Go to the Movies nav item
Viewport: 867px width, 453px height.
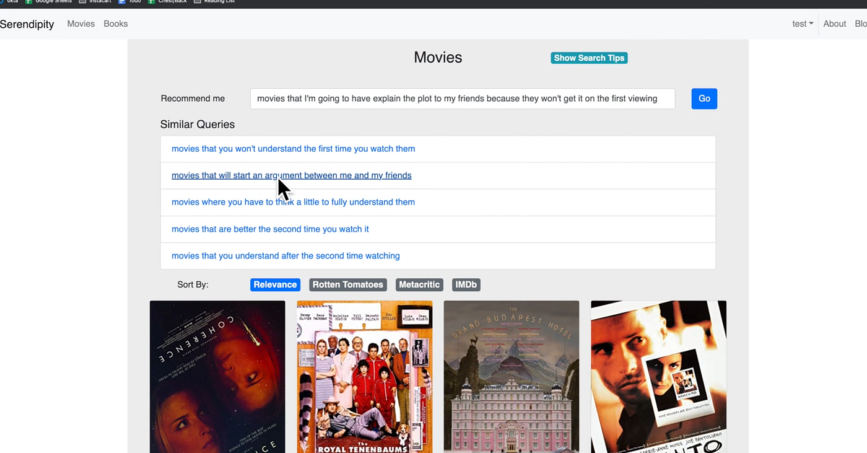pyautogui.click(x=81, y=24)
